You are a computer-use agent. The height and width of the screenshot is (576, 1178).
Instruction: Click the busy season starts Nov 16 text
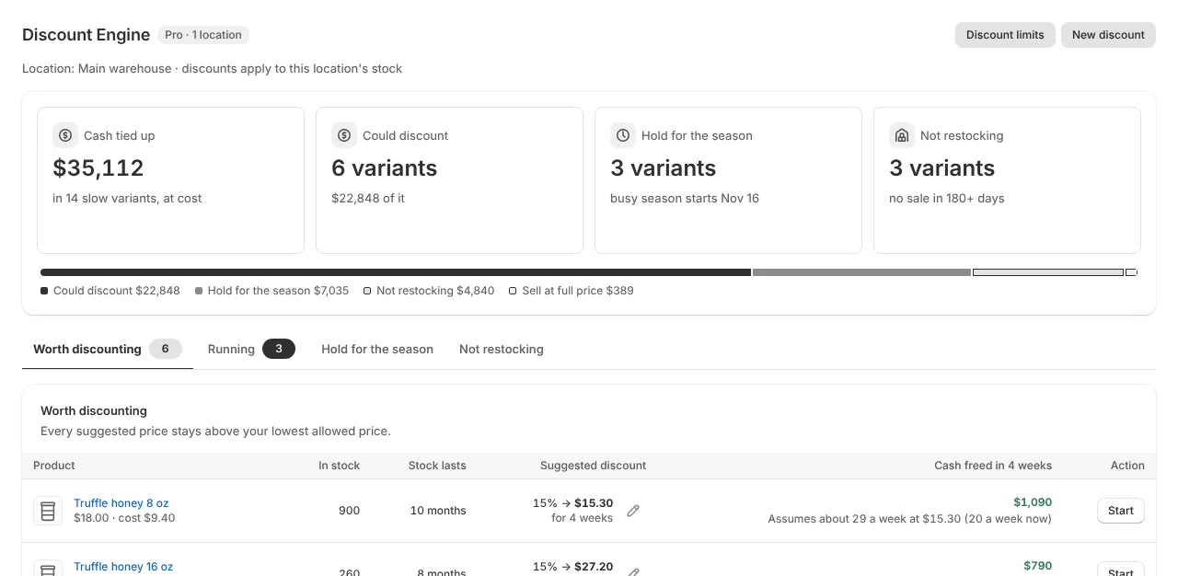click(x=685, y=199)
